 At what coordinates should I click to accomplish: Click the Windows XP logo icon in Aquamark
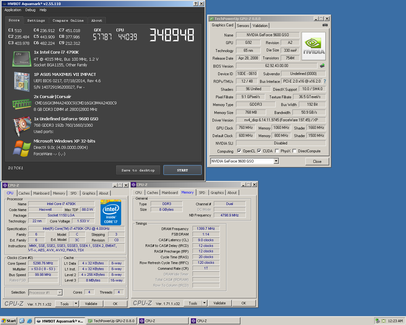pos(22,148)
